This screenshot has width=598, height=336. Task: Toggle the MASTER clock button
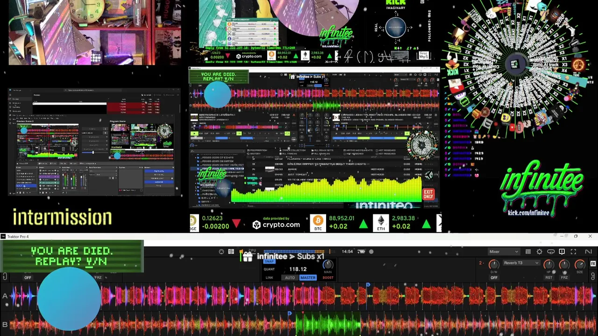pos(308,278)
